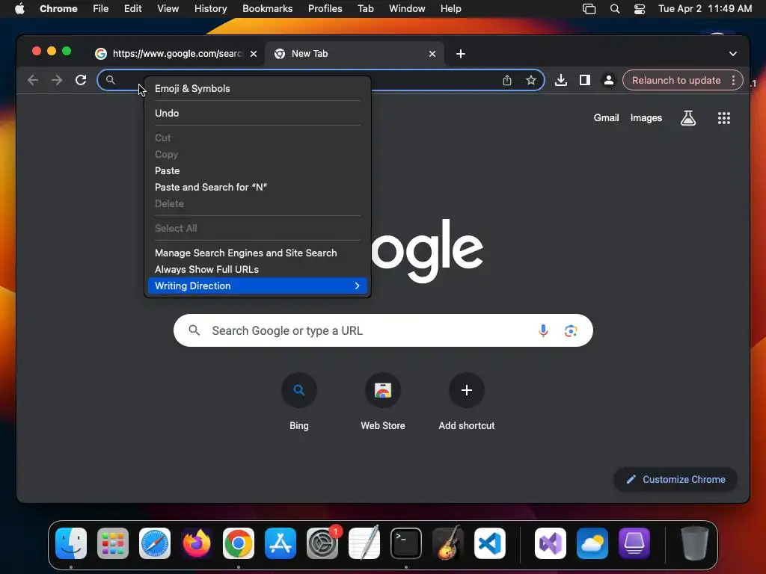Select the New Tab tab
The height and width of the screenshot is (574, 766).
click(x=354, y=54)
